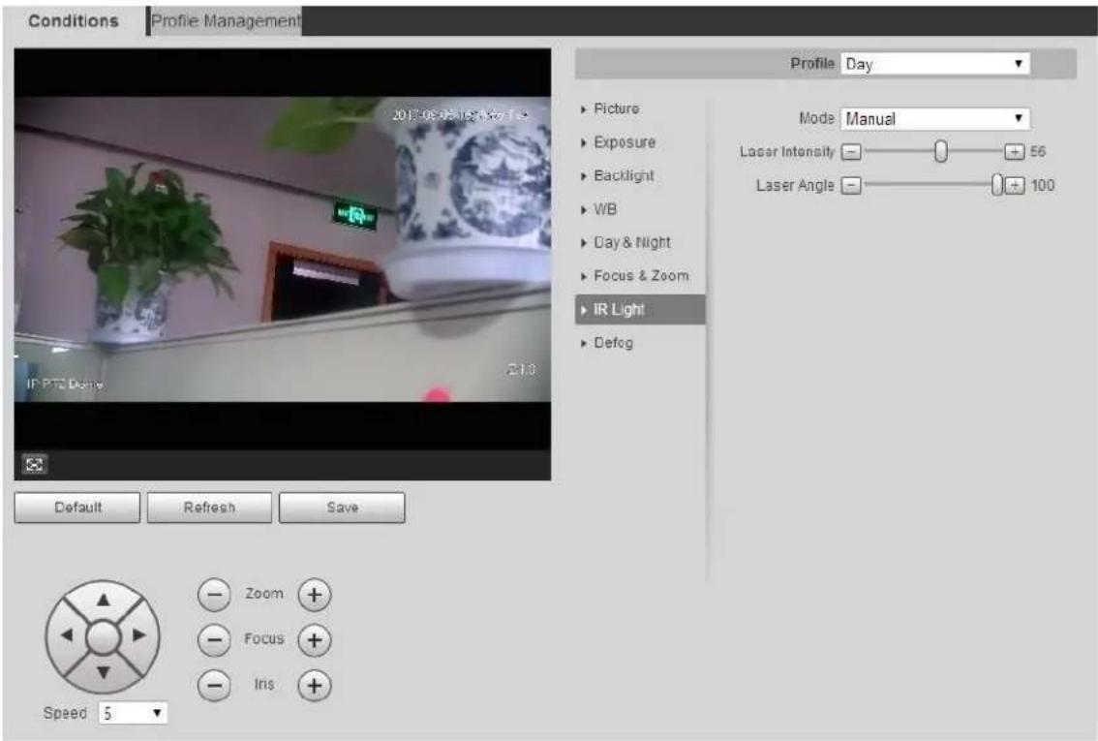Click the Save button
Image resolution: width=1098 pixels, height=741 pixels.
[x=342, y=507]
